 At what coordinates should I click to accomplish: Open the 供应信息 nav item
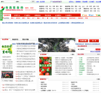pyautogui.click(x=48, y=15)
